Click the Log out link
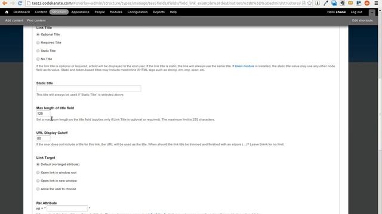 click(356, 12)
